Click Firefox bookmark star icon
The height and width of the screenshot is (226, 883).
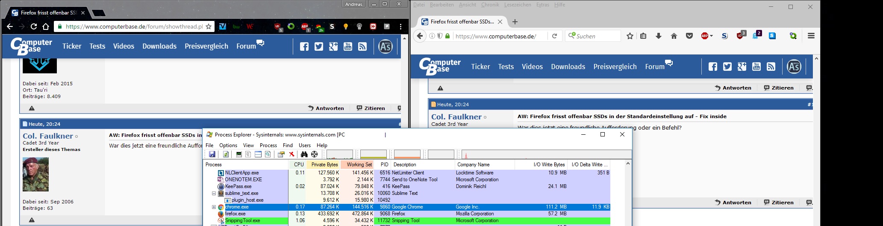click(x=630, y=36)
